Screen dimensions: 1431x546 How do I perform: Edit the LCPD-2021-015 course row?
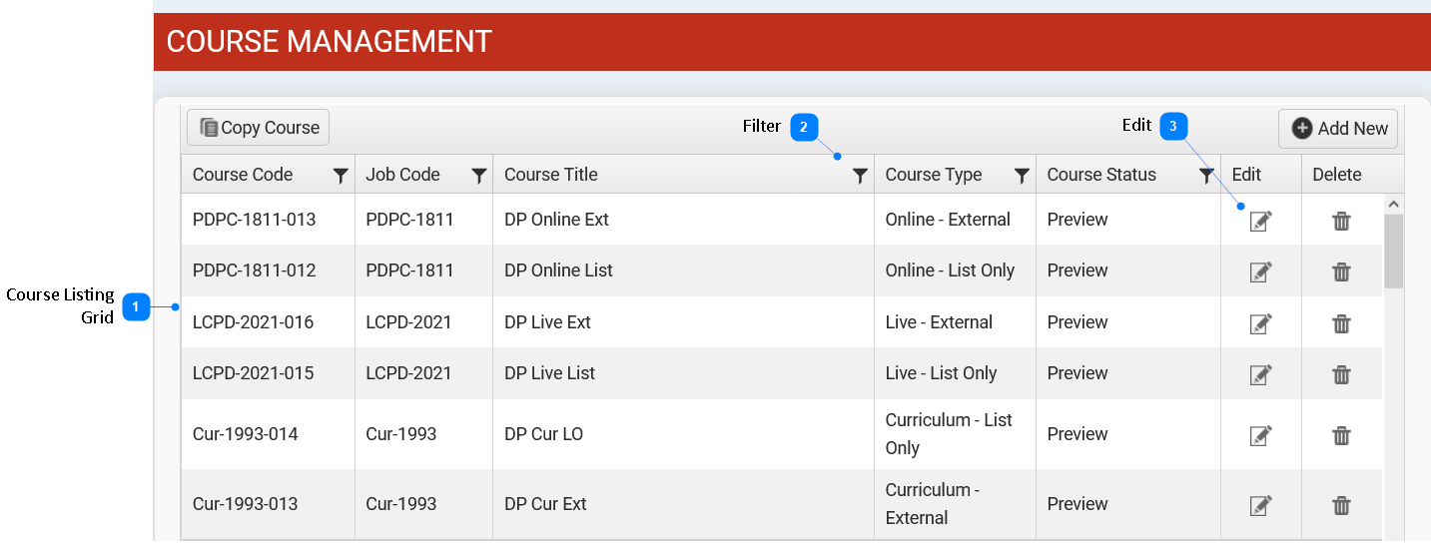[x=1261, y=374]
